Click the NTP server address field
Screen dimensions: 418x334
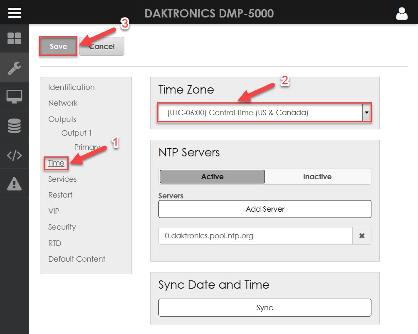255,236
